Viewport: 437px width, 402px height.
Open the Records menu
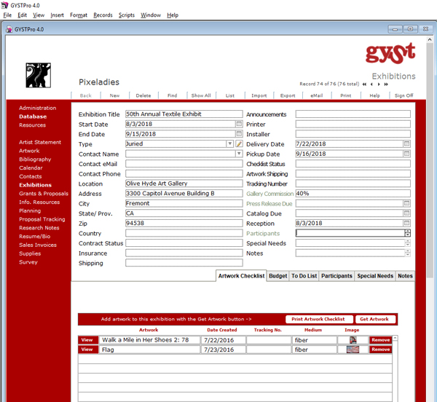(x=103, y=15)
